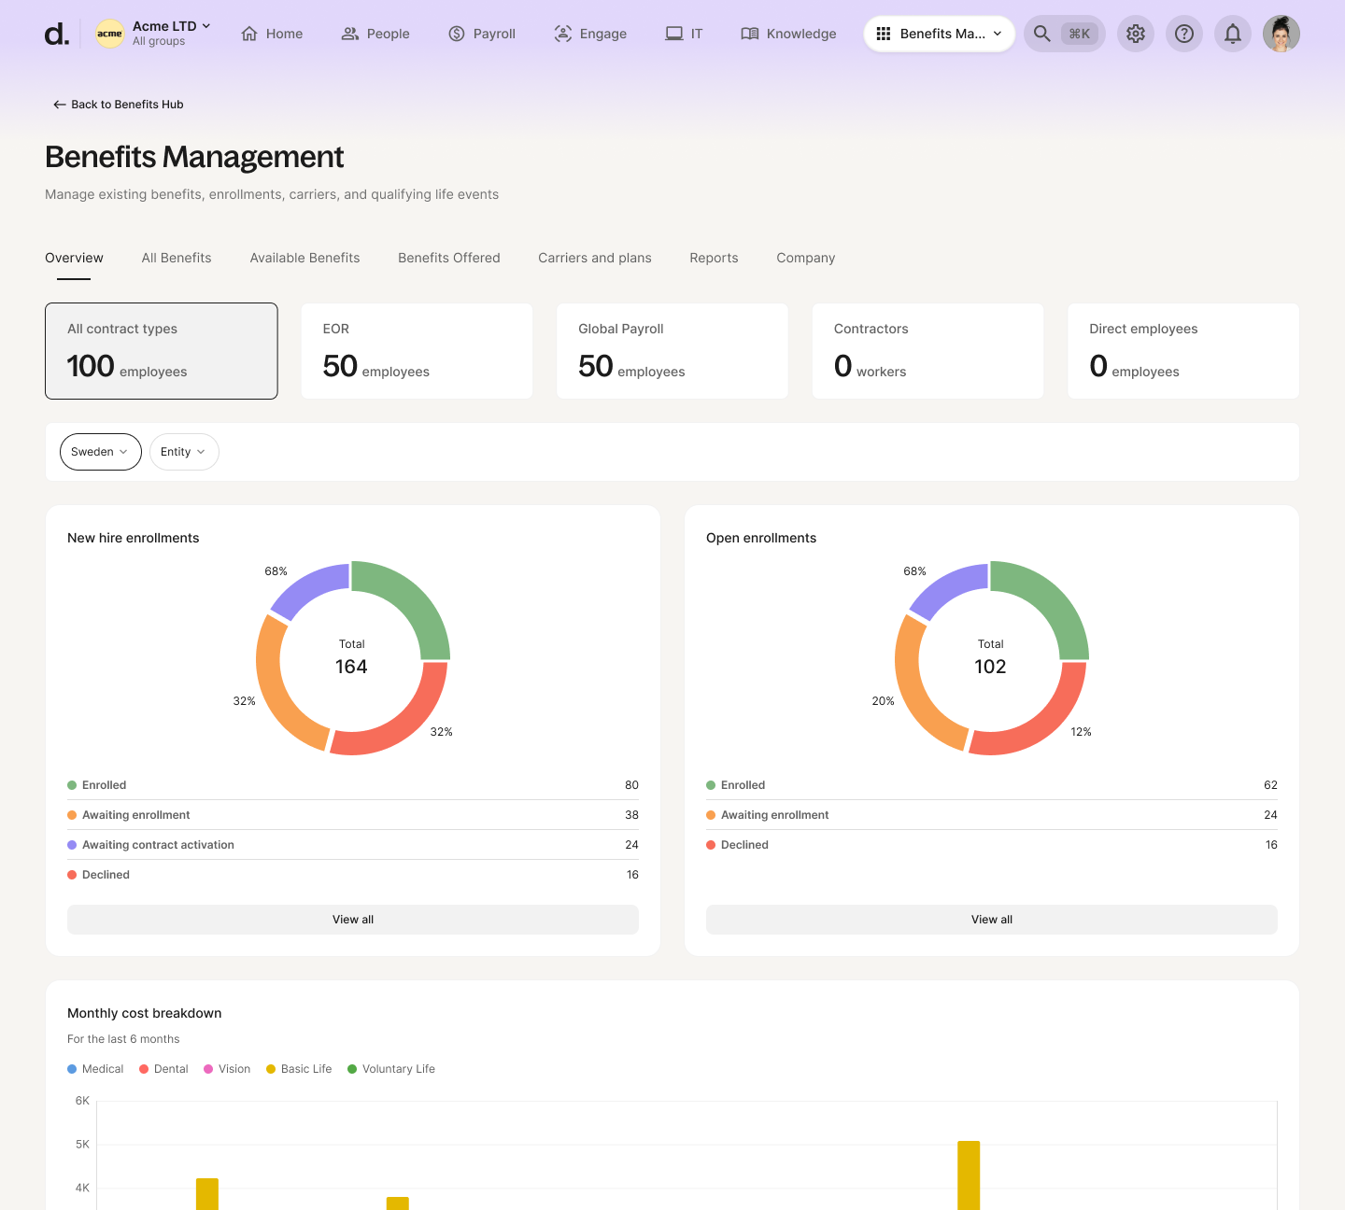This screenshot has height=1210, width=1345.
Task: Click the Dental legend entry
Action: click(163, 1069)
